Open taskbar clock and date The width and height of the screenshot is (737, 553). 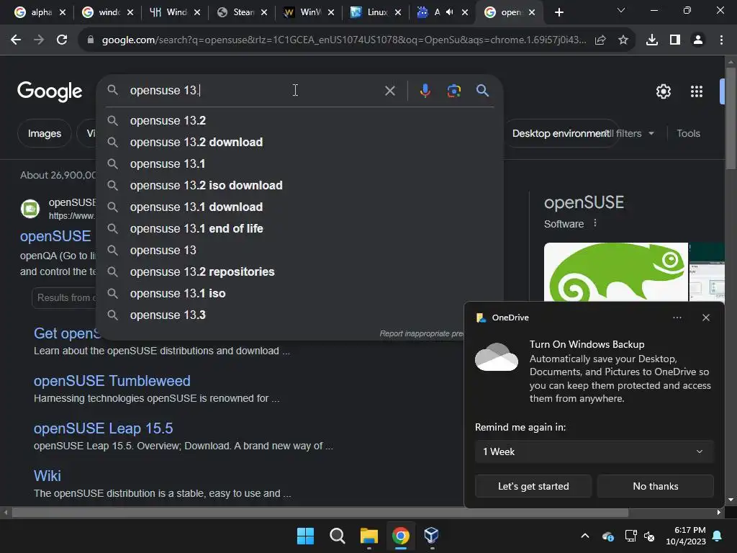point(686,536)
